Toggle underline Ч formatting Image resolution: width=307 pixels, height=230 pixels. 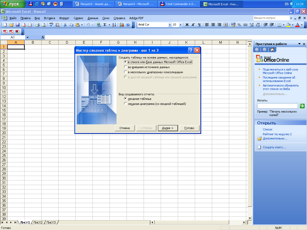pyautogui.click(x=199, y=25)
